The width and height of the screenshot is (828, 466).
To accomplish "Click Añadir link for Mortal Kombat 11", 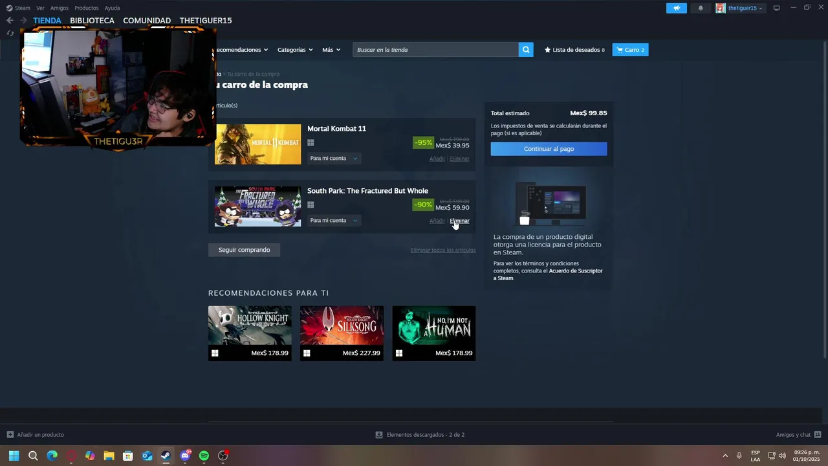I will pos(437,159).
